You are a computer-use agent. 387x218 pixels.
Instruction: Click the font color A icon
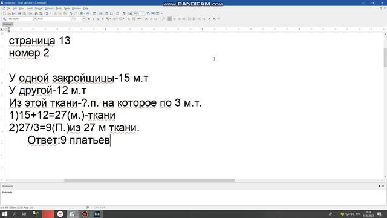[129, 19]
